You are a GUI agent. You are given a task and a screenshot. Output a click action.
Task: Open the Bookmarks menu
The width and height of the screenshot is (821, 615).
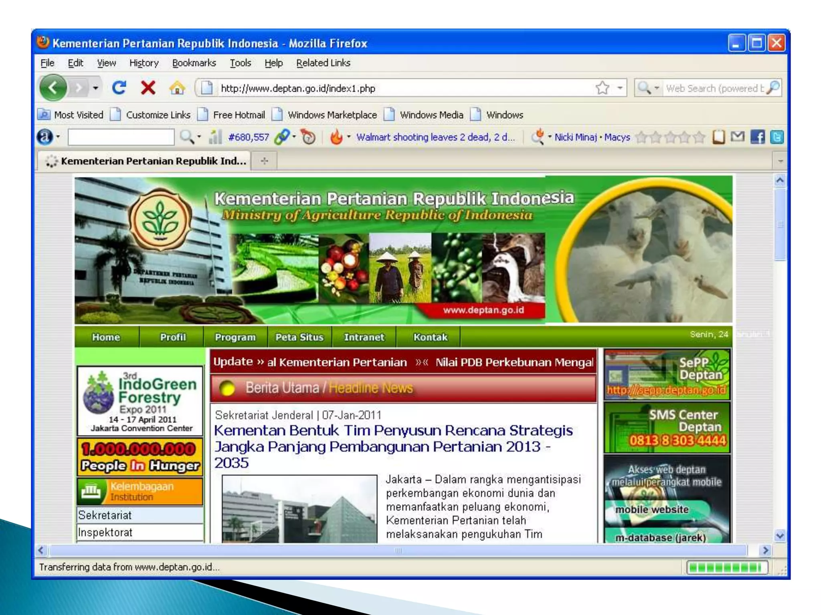pyautogui.click(x=194, y=63)
